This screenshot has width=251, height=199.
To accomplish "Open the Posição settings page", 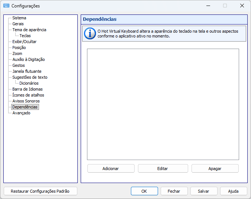I will coord(19,48).
